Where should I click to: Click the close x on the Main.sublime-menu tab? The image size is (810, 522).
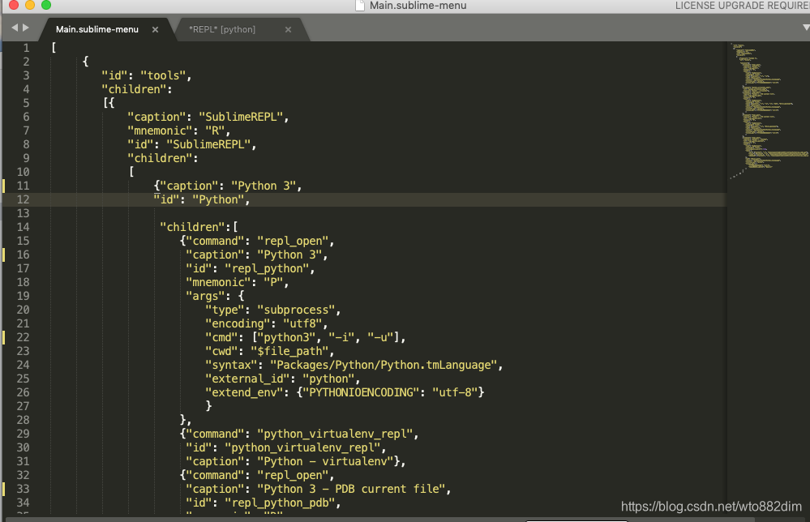point(154,28)
